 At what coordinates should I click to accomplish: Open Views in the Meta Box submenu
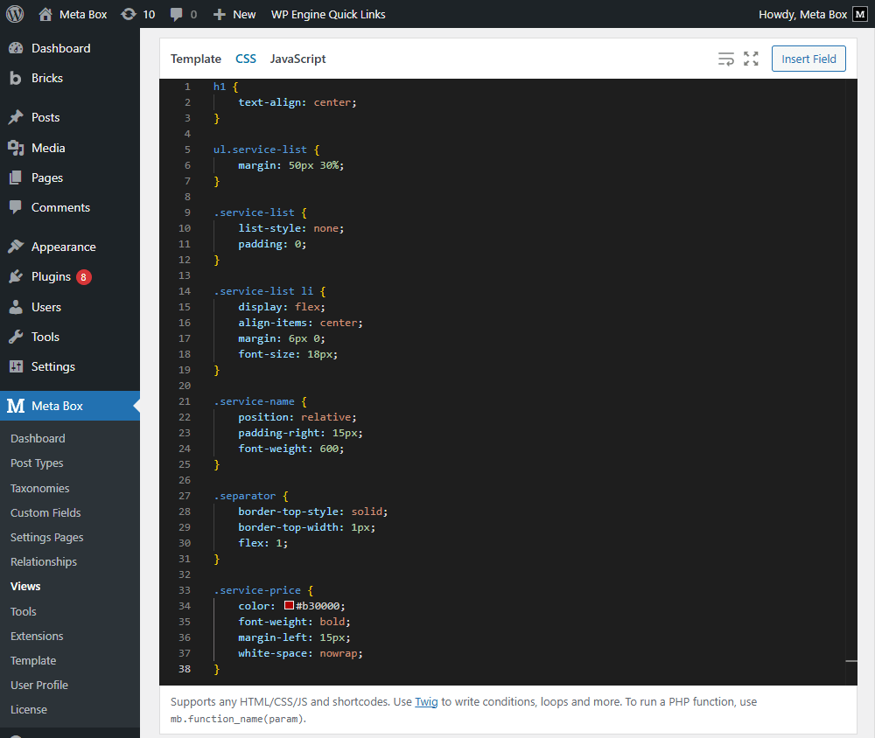(x=25, y=586)
